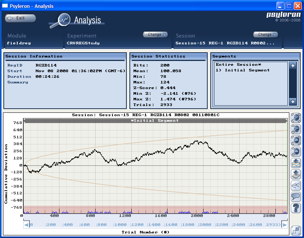Change the selected Experiment

[x=155, y=35]
